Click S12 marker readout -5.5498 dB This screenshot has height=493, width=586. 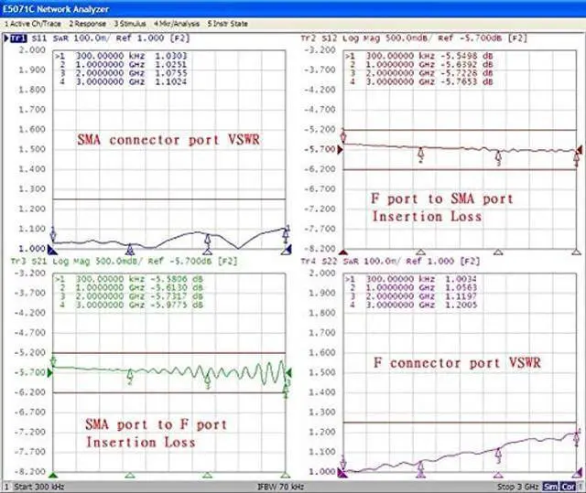click(466, 56)
